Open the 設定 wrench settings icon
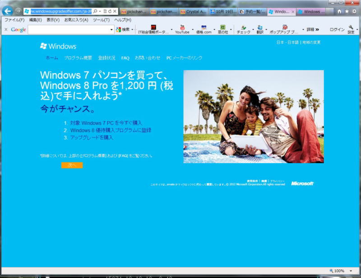 click(351, 30)
